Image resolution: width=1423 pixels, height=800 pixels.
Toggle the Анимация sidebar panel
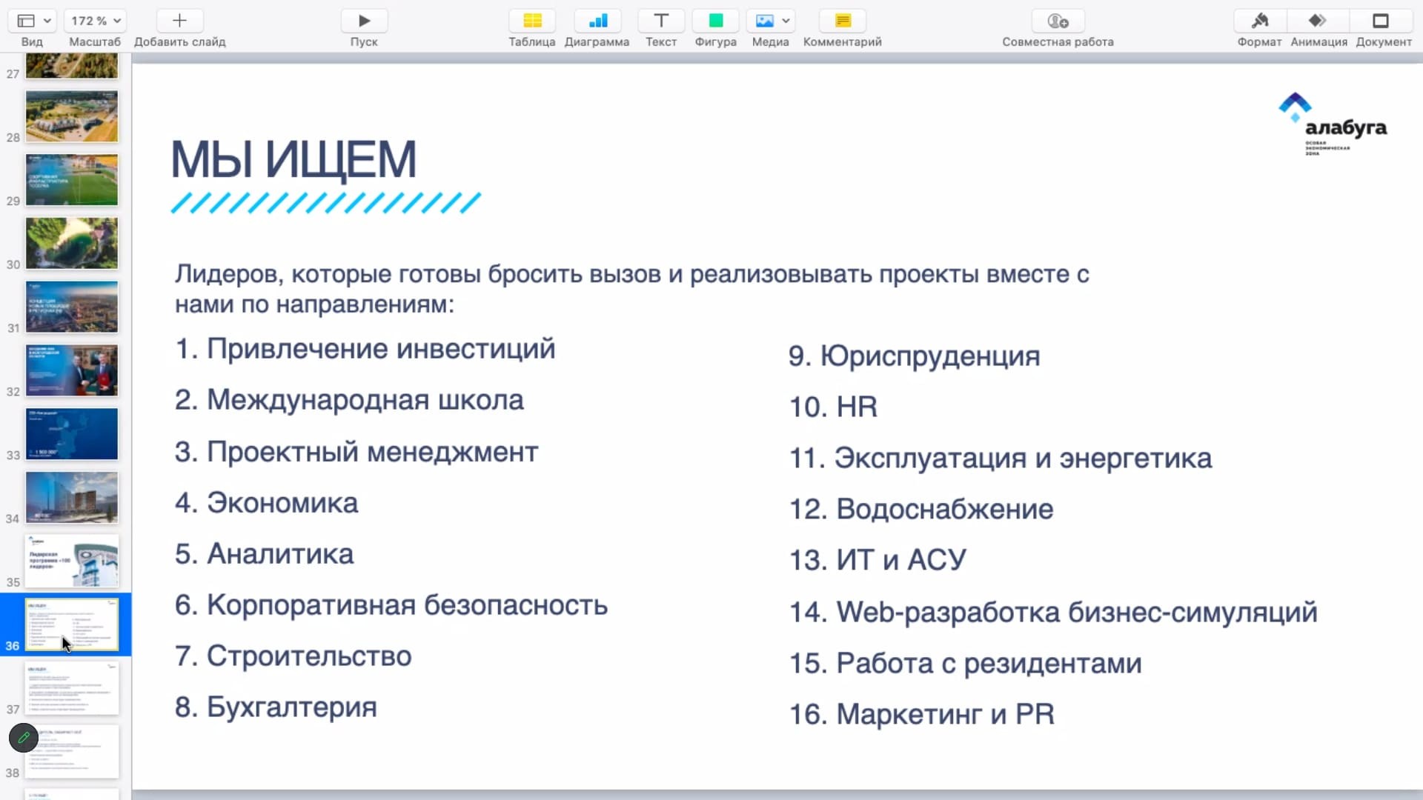[1318, 21]
